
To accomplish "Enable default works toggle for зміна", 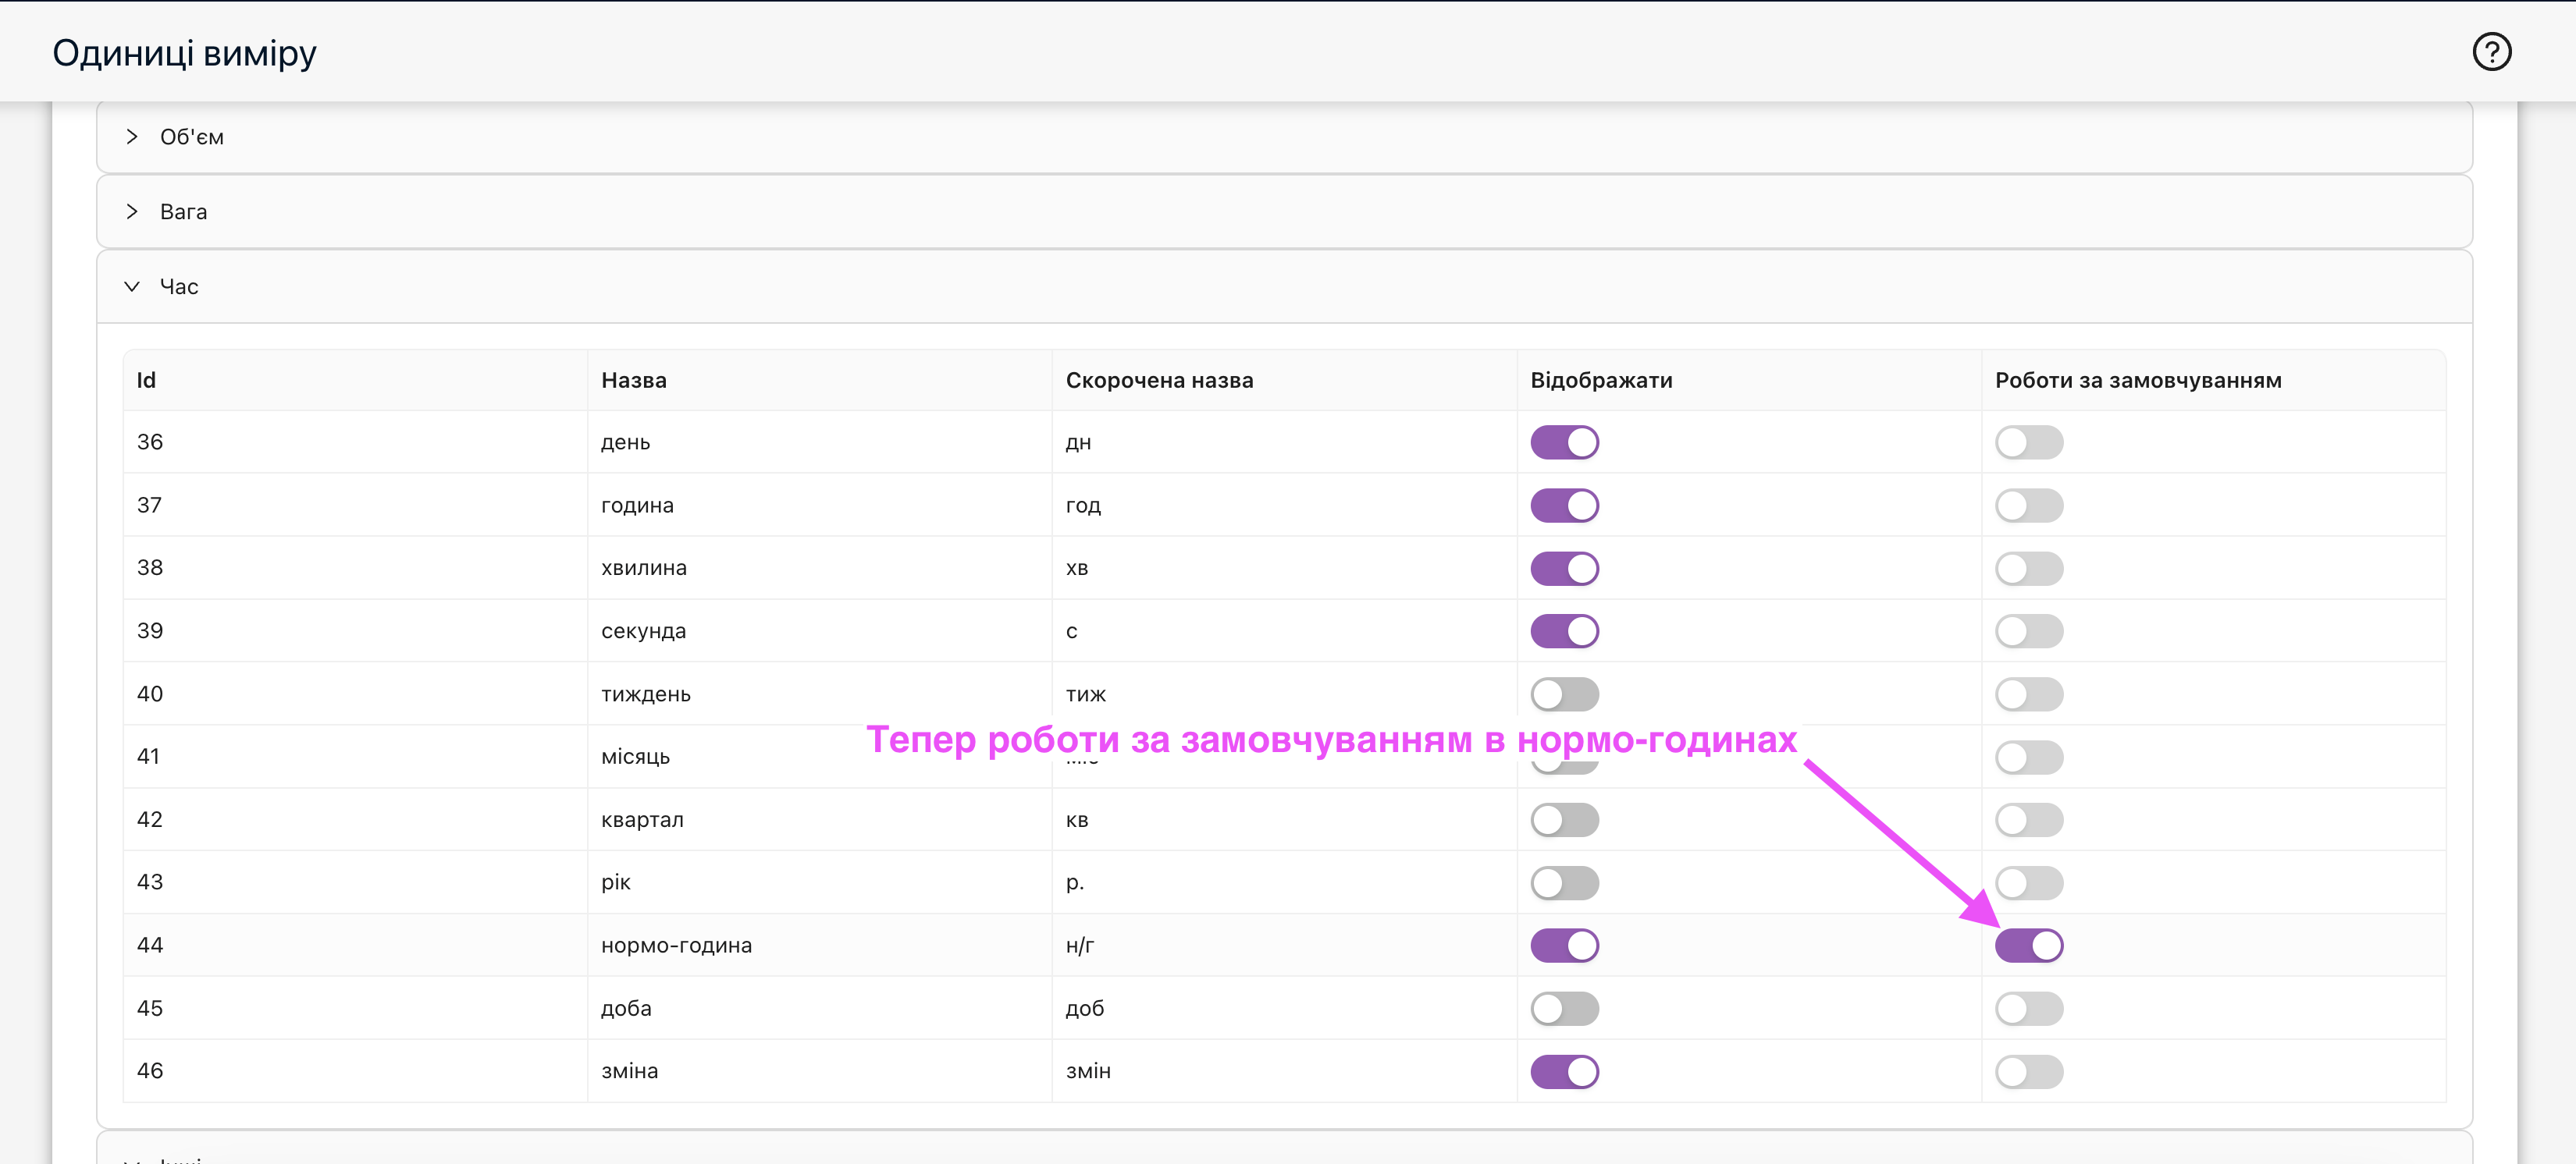I will click(x=2028, y=1071).
